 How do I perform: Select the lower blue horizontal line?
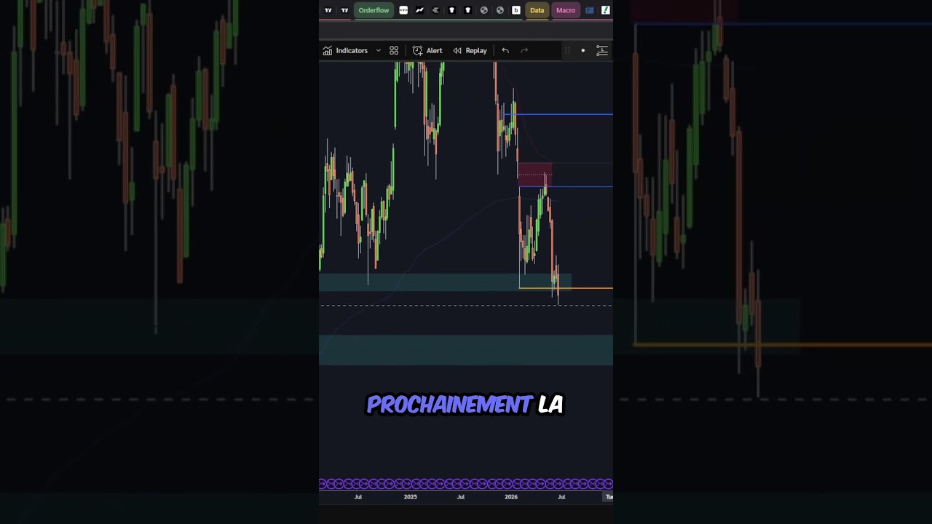point(566,187)
